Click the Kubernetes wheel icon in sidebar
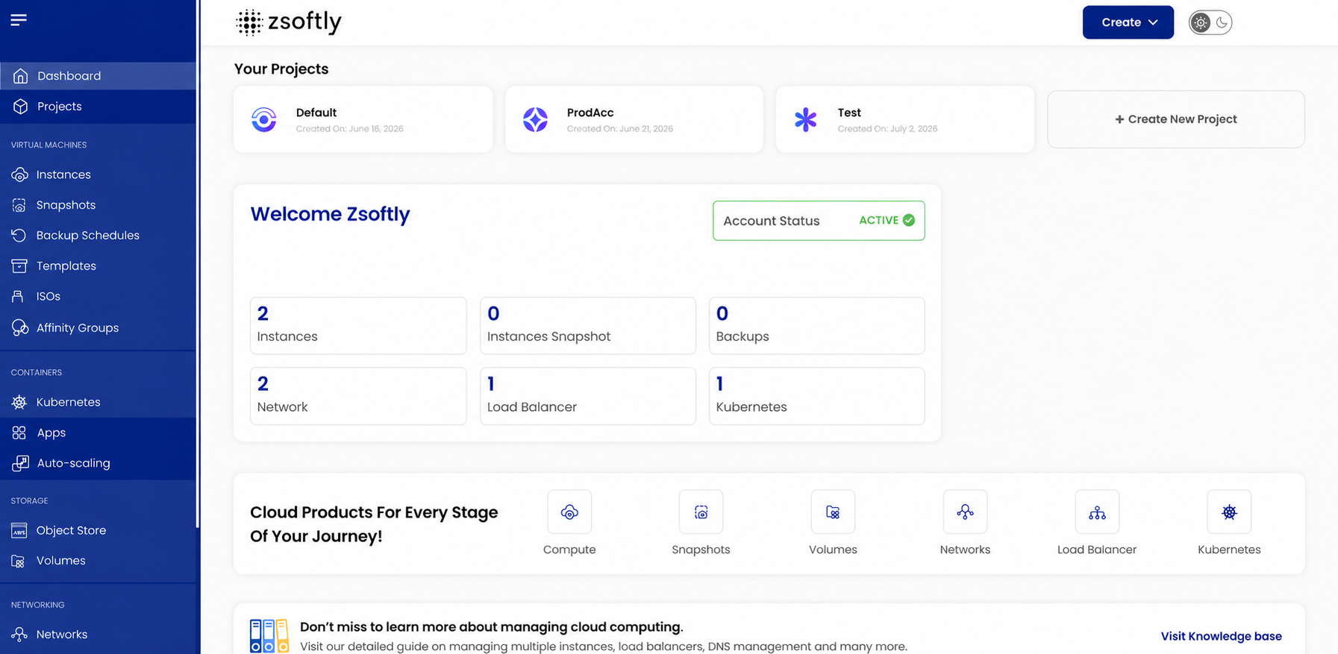This screenshot has height=654, width=1338. click(19, 402)
